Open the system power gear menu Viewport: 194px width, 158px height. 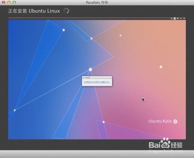[x=184, y=18]
